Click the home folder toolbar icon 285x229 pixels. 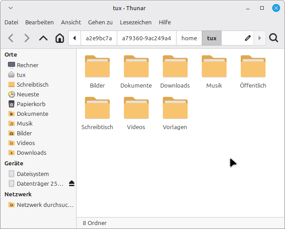pyautogui.click(x=60, y=38)
